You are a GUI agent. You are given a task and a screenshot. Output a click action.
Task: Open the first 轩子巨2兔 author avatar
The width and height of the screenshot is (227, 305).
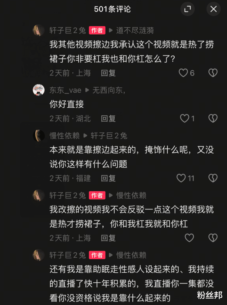point(39,30)
